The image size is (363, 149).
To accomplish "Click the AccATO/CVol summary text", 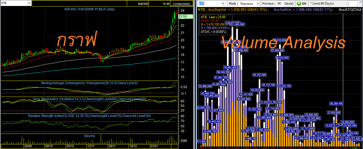I will point(351,9).
